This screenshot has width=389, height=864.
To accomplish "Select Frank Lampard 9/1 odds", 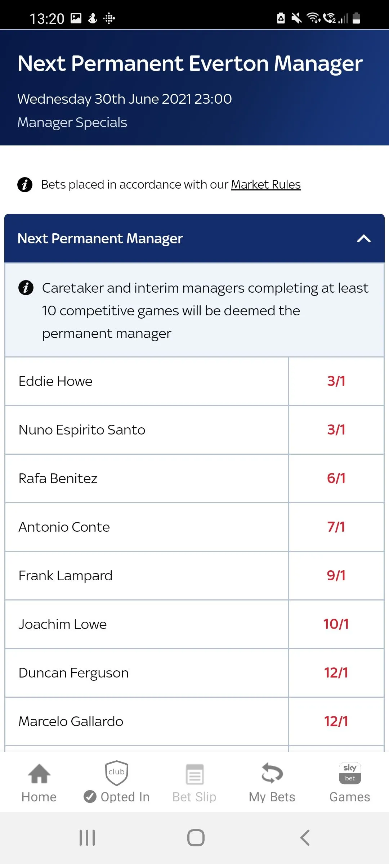I will tap(336, 576).
